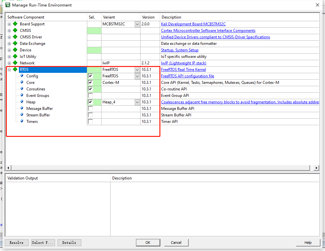
Task: Click the Version column header
Action: [150, 17]
